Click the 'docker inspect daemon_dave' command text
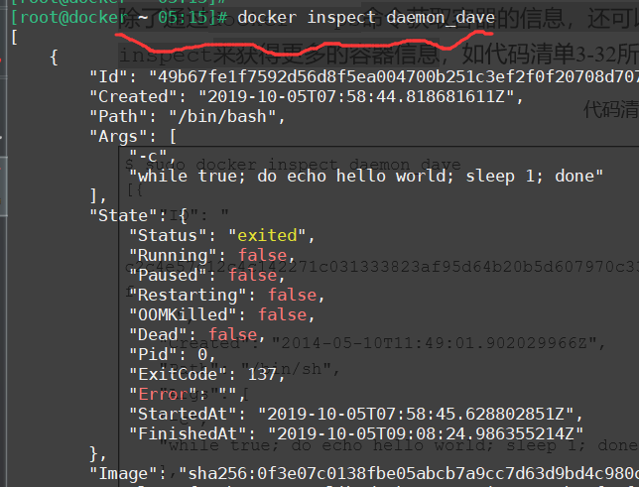This screenshot has height=487, width=639. pos(366,18)
